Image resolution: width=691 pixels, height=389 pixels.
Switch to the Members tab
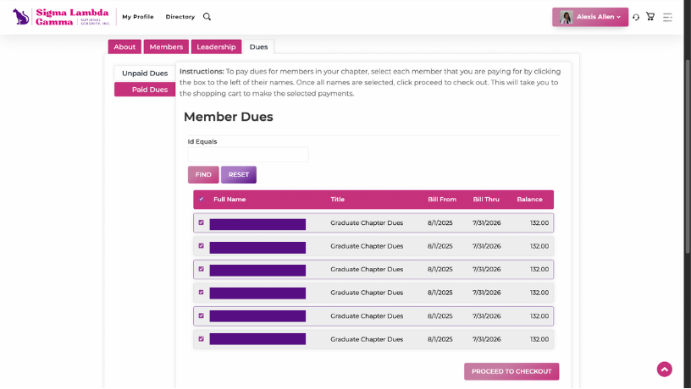pyautogui.click(x=166, y=47)
